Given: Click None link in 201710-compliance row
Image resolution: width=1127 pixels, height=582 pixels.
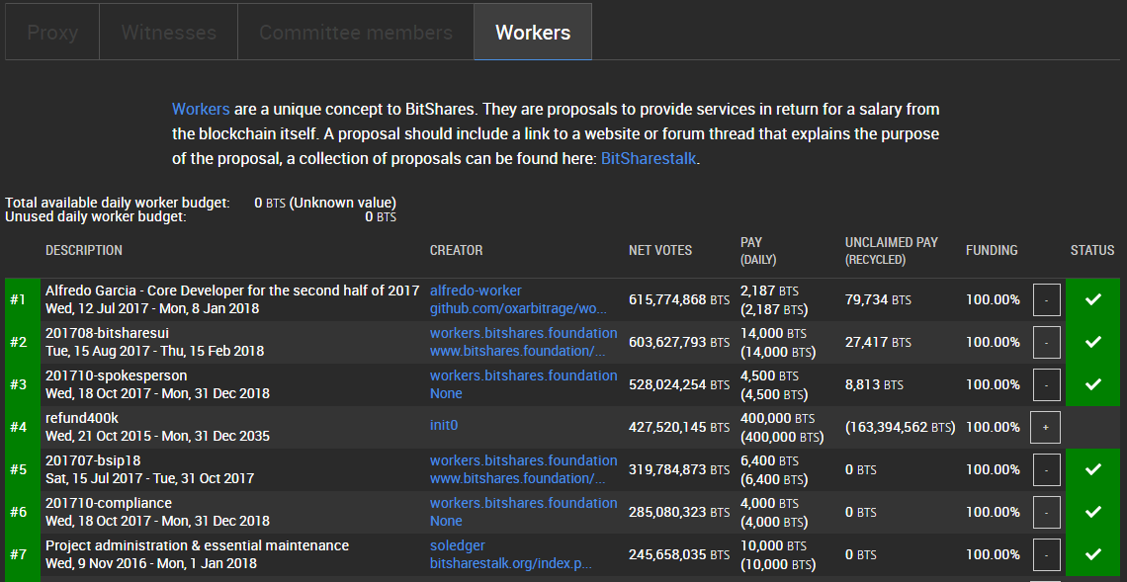Looking at the screenshot, I should click(x=446, y=521).
